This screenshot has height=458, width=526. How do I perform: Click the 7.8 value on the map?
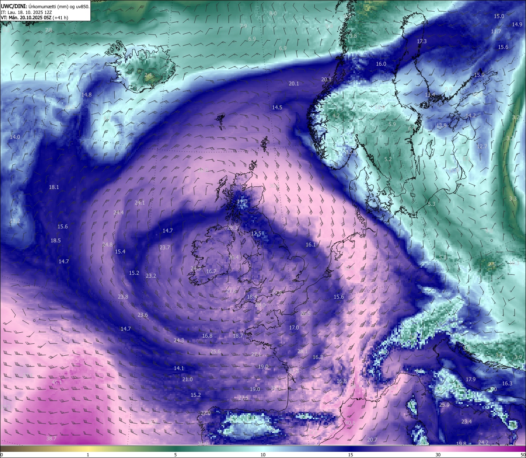(x=48, y=30)
